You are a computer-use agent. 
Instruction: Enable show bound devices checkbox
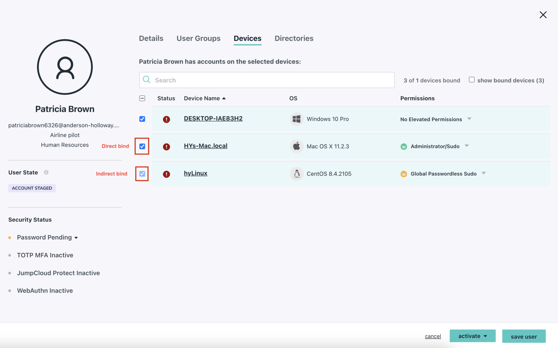(472, 79)
